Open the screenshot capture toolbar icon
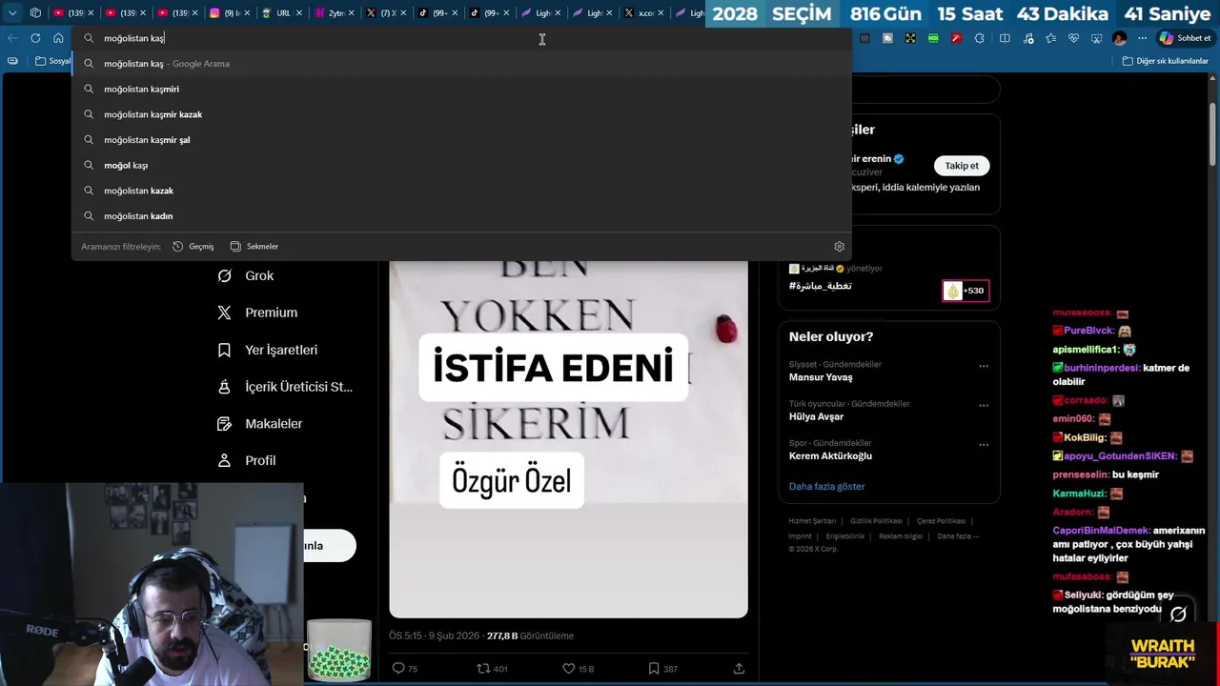The width and height of the screenshot is (1220, 686). pos(1096,38)
